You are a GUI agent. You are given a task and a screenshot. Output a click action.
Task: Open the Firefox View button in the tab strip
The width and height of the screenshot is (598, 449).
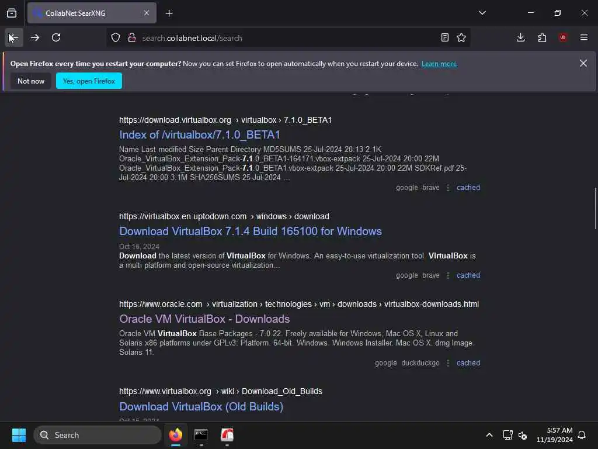point(12,13)
